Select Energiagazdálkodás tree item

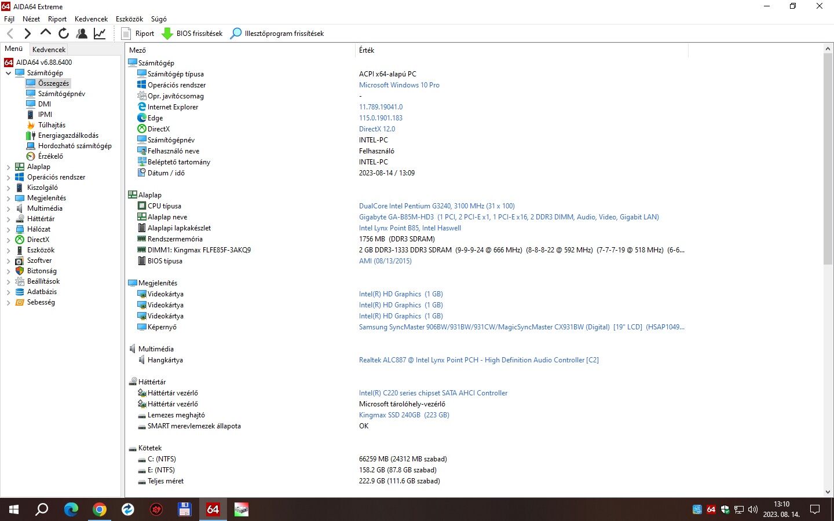click(x=68, y=135)
